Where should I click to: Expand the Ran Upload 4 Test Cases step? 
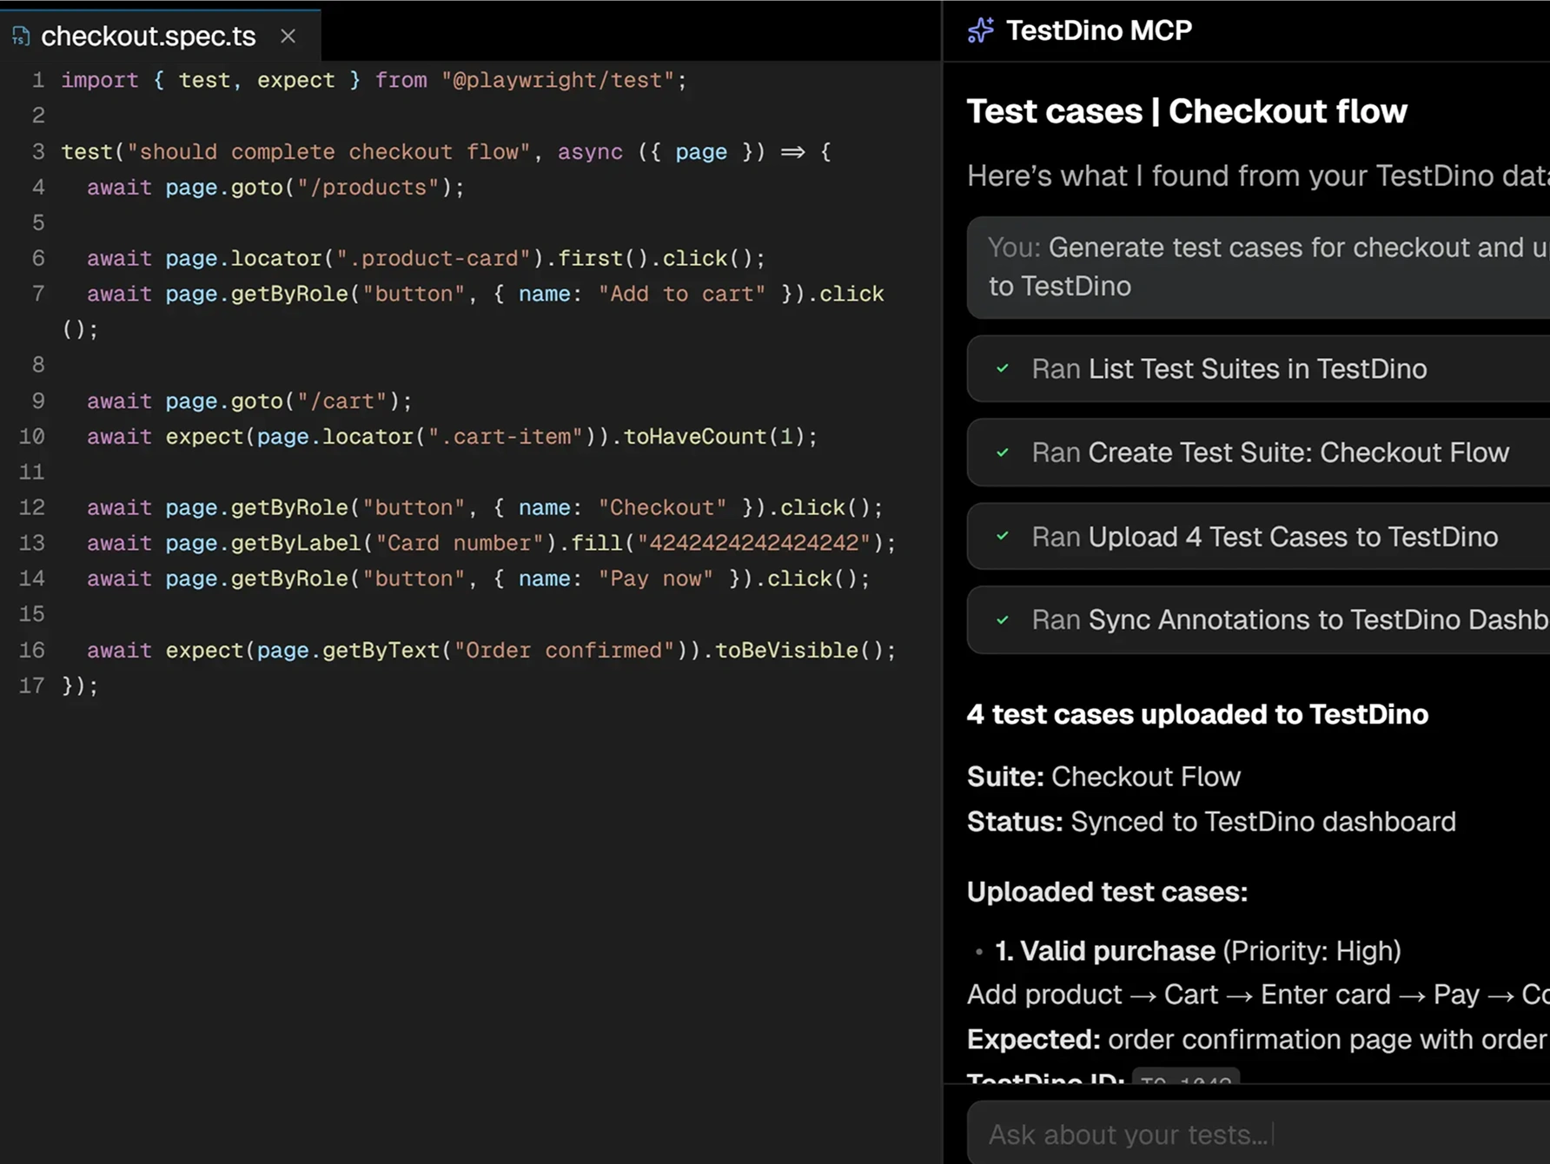pyautogui.click(x=1258, y=537)
